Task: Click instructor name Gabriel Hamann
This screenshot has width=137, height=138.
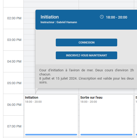Action: coord(67,22)
